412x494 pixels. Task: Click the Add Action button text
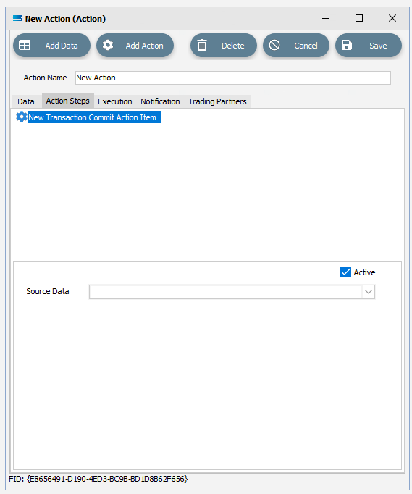(x=144, y=46)
